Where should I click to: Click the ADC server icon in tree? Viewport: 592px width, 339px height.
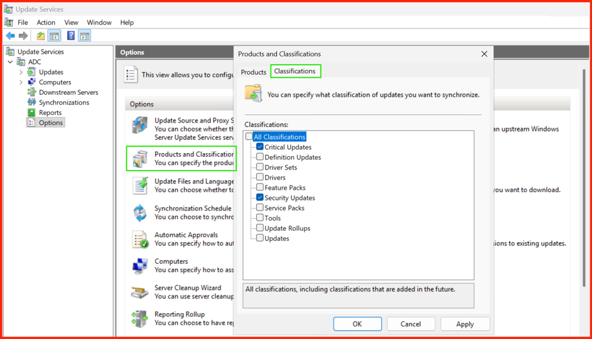coord(21,62)
